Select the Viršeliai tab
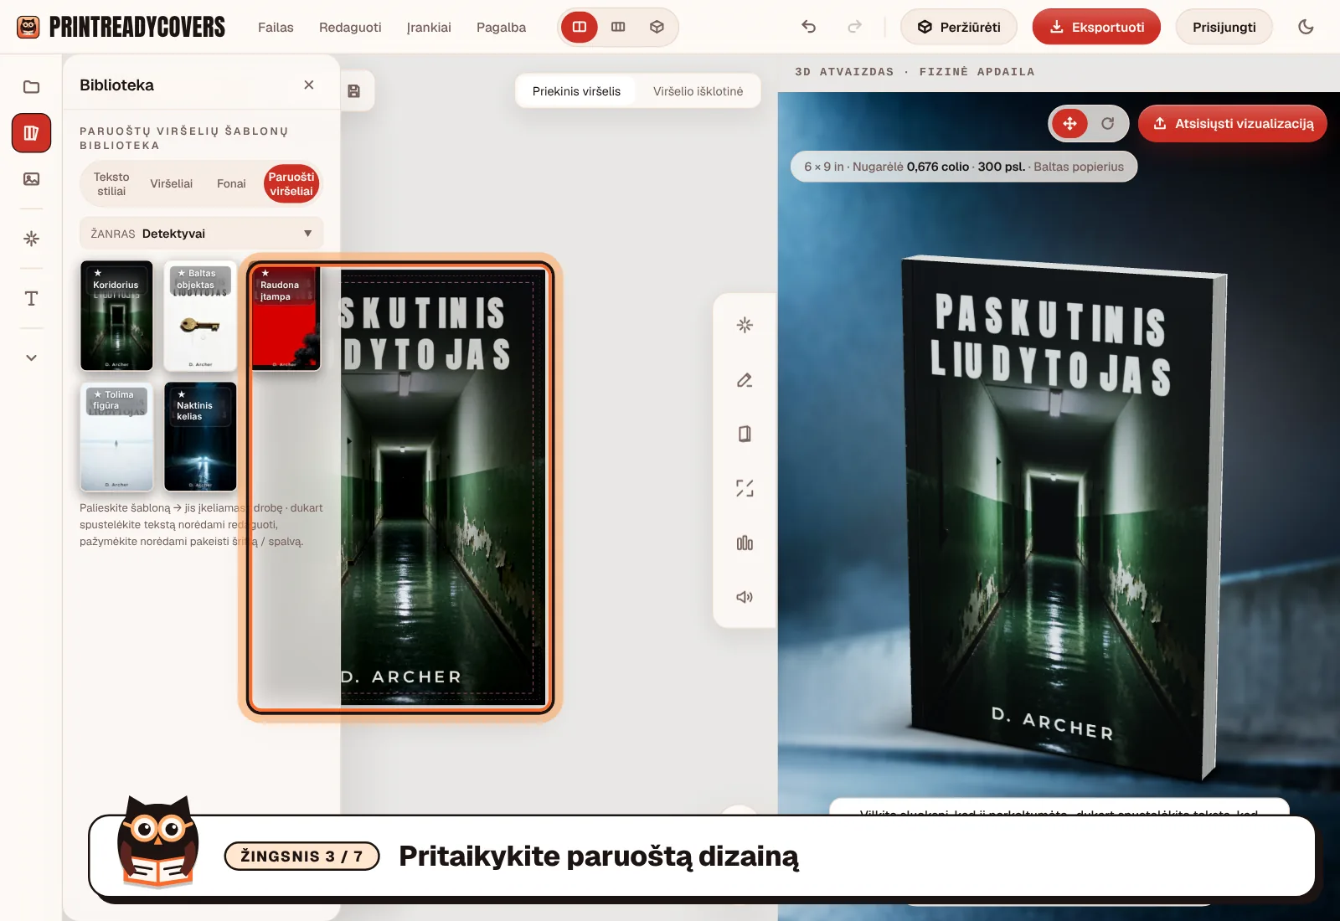The width and height of the screenshot is (1340, 921). 172,184
